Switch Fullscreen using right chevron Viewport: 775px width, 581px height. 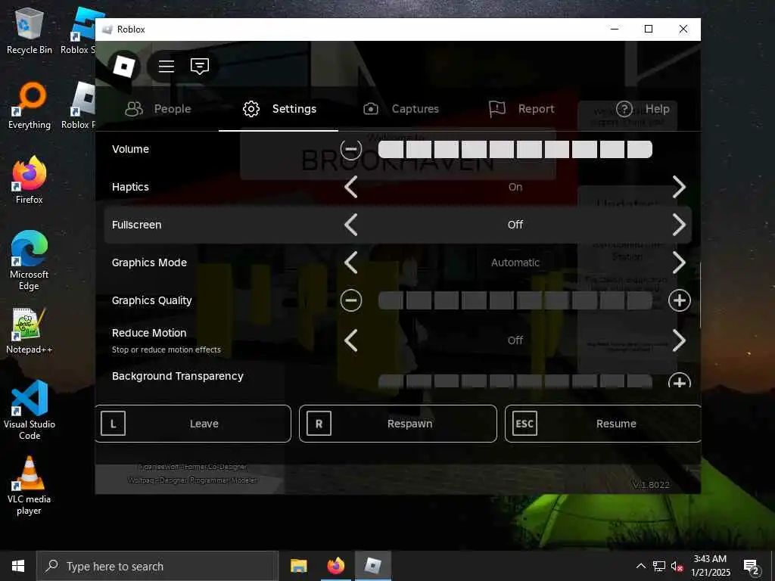679,225
